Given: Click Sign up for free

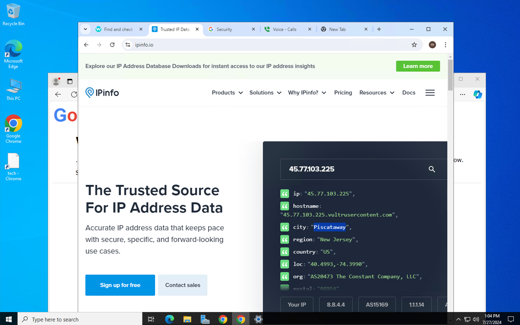Looking at the screenshot, I should pyautogui.click(x=120, y=285).
